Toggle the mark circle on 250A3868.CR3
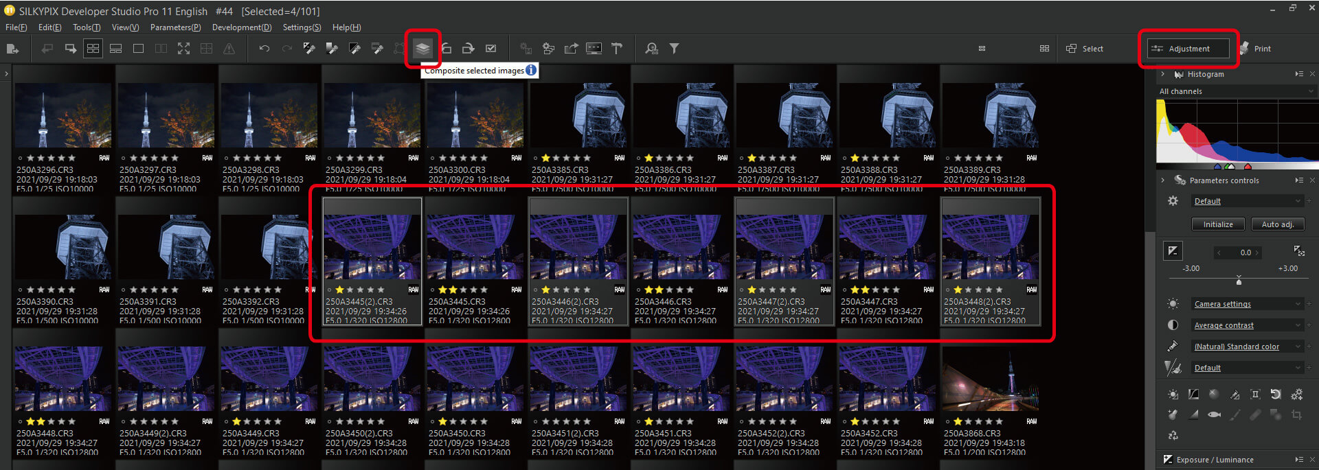 pyautogui.click(x=947, y=421)
